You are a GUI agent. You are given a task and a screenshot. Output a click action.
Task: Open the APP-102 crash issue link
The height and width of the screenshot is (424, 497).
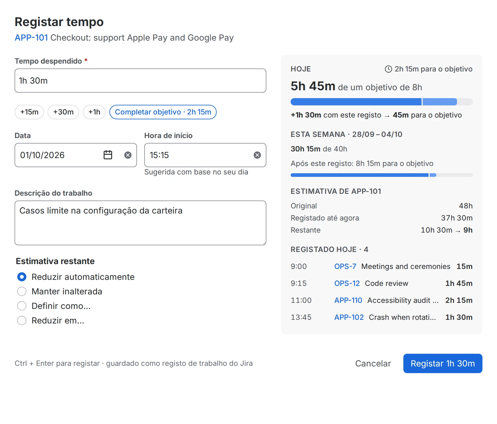pos(349,317)
